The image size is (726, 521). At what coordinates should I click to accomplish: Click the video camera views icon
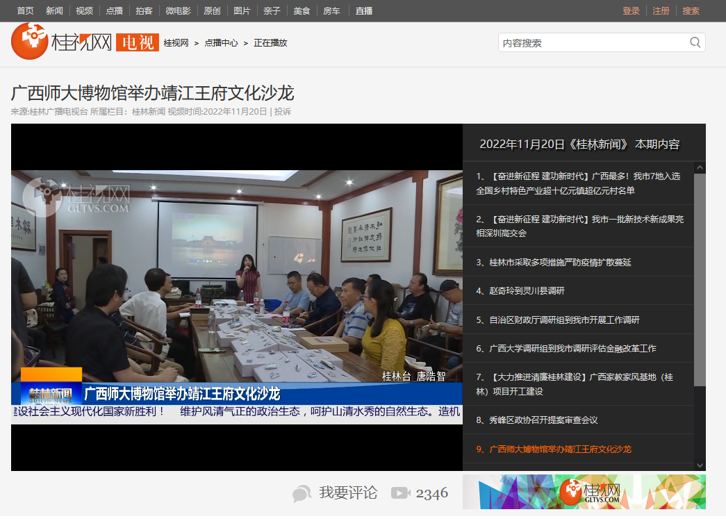coord(400,493)
